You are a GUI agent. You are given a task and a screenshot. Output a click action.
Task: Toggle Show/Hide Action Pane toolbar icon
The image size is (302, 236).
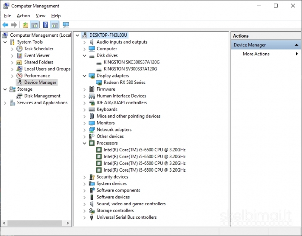54,25
